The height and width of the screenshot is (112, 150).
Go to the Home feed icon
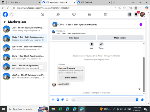(42, 14)
